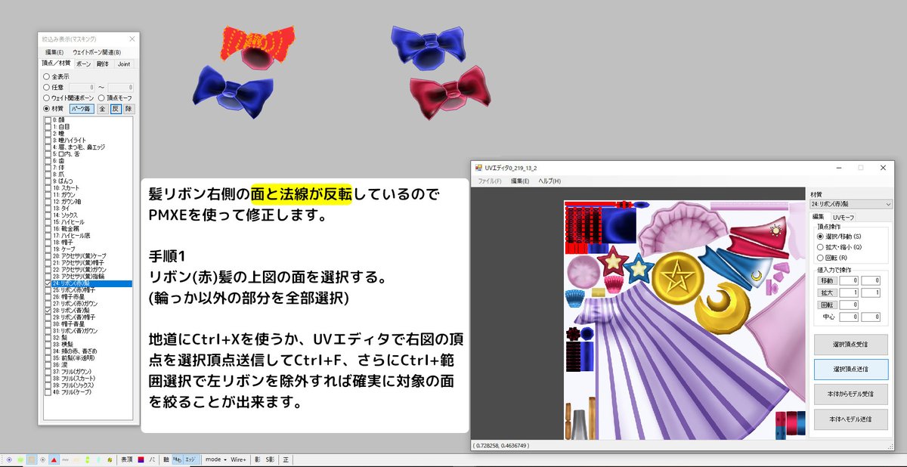Switch to the ボーン tab in masking window
This screenshot has height=467, width=907.
[x=83, y=64]
